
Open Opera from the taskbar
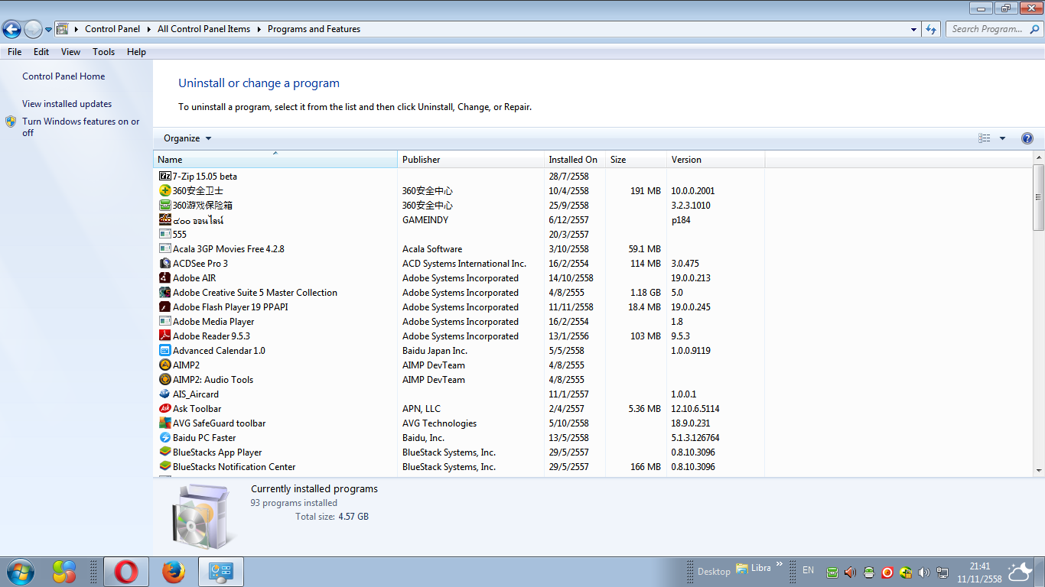(126, 572)
